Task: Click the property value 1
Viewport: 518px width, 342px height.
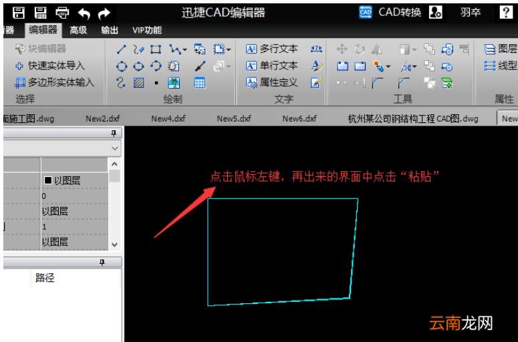Action: coord(44,227)
